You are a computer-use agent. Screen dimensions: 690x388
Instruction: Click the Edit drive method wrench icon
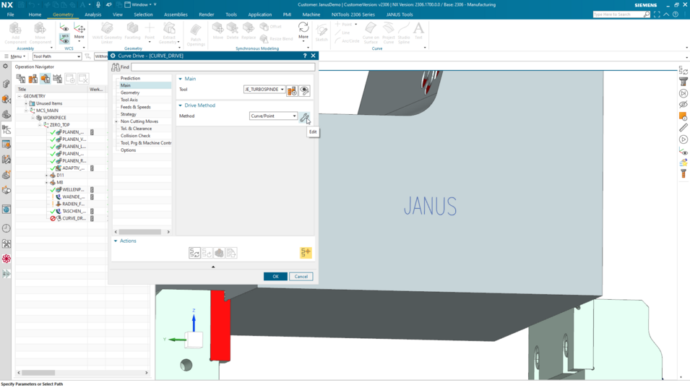[x=304, y=116]
